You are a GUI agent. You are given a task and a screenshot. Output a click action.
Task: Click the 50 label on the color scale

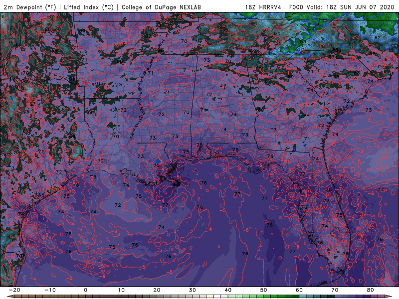pos(264,290)
